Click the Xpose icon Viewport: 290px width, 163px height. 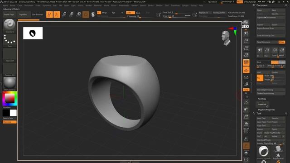[246, 160]
